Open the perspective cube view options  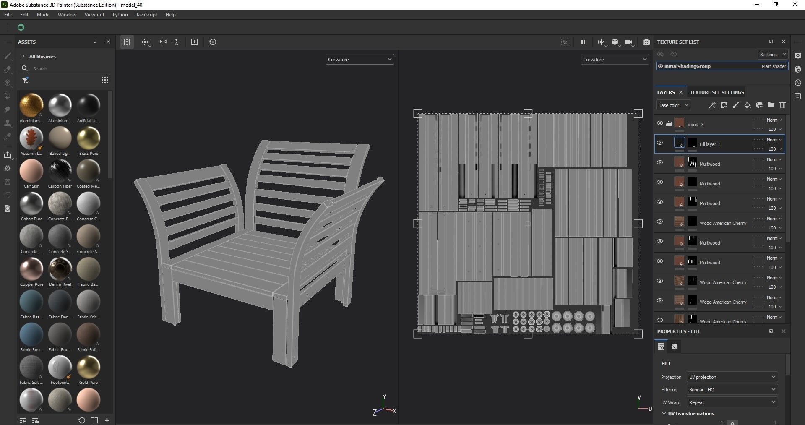[615, 42]
